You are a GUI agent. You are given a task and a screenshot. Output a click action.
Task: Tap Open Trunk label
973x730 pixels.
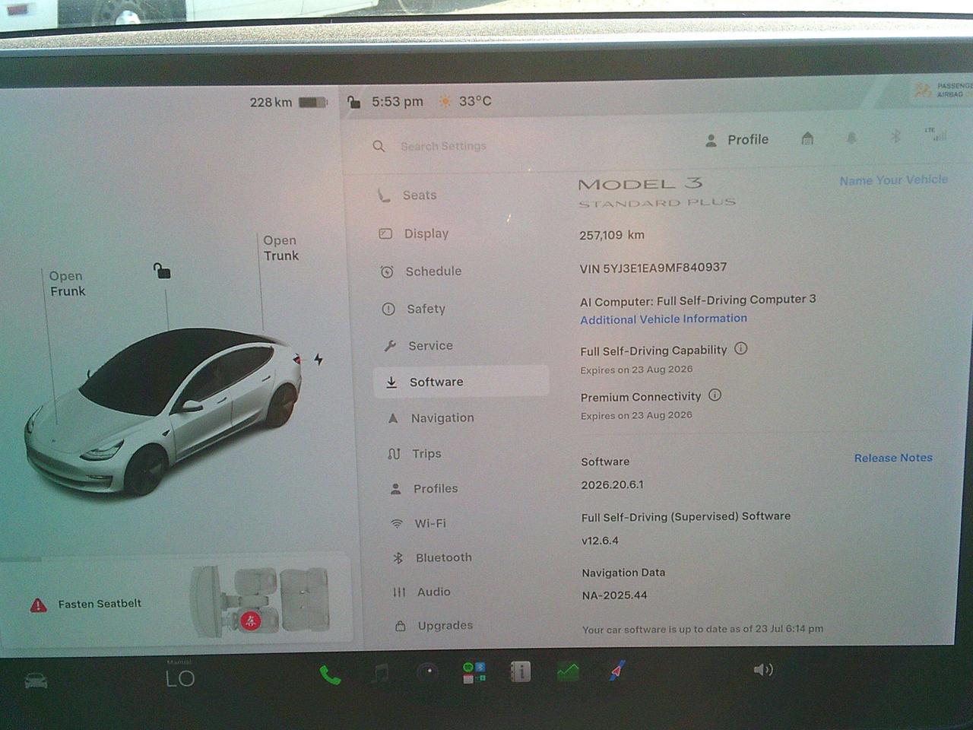280,248
